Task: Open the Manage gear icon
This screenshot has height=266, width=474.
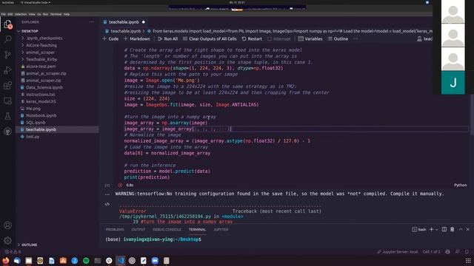Action: (x=8, y=240)
